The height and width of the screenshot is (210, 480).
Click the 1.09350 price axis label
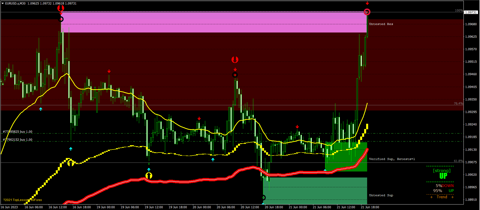pyautogui.click(x=471, y=99)
